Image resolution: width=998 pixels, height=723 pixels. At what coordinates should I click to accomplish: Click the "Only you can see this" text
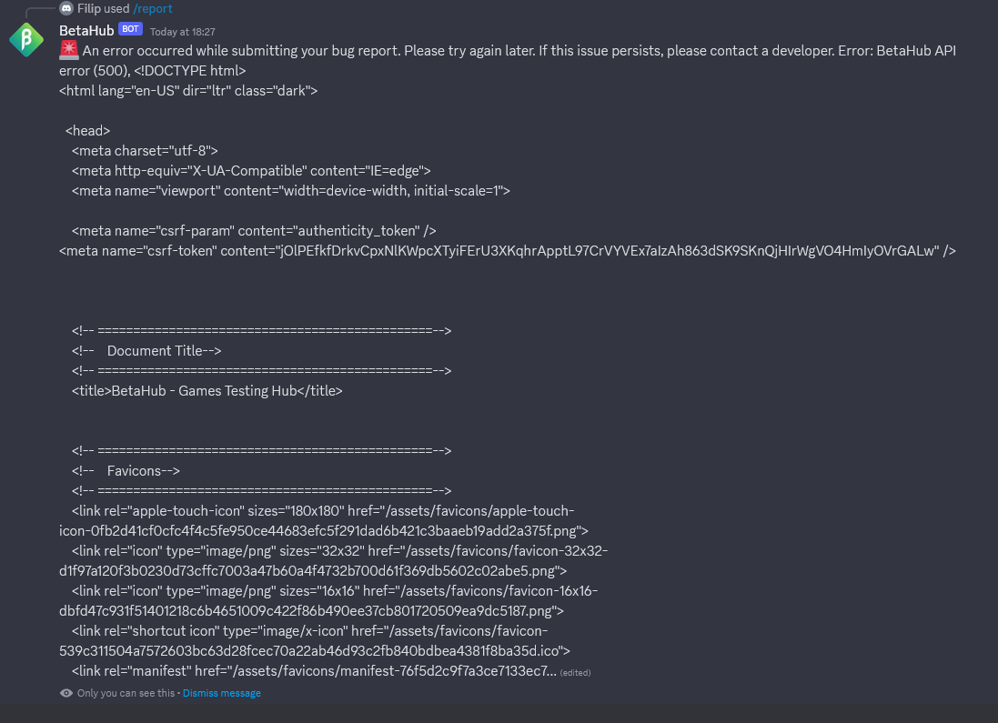126,693
